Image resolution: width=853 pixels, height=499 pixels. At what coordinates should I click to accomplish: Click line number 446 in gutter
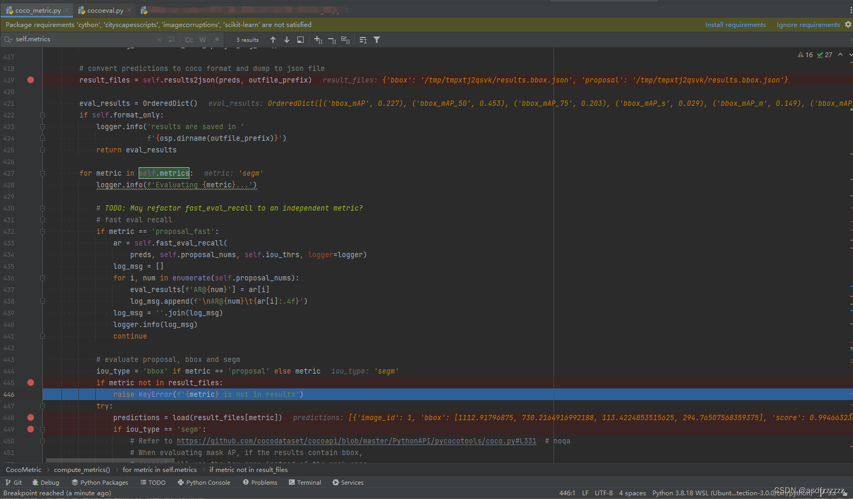click(x=9, y=394)
